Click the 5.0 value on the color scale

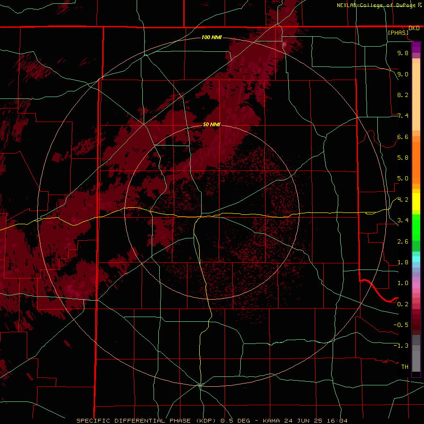[403, 179]
